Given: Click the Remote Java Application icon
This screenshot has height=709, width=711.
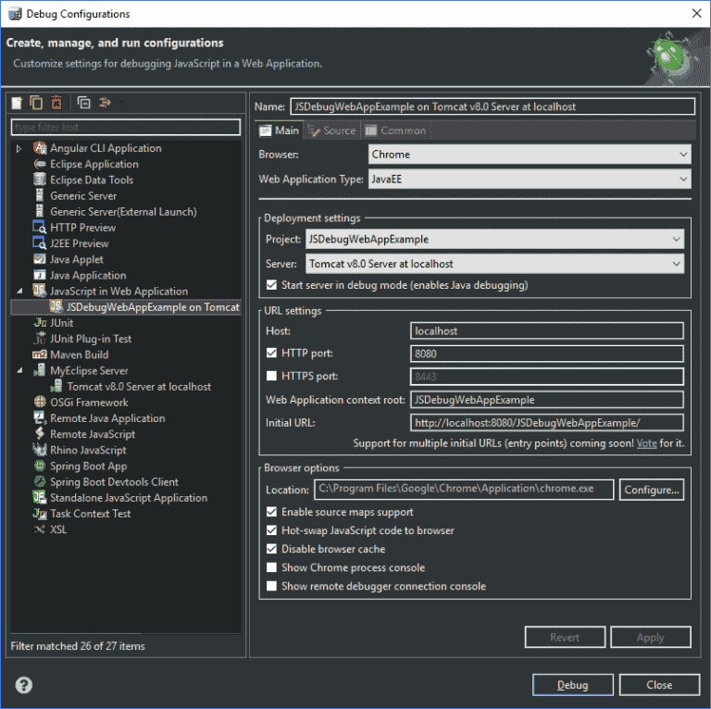Looking at the screenshot, I should point(40,417).
